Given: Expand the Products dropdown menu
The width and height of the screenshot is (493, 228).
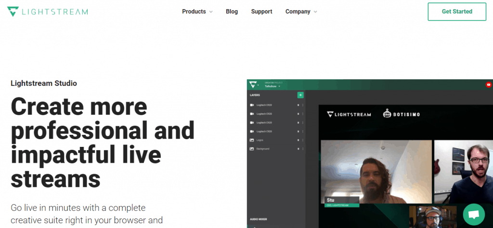Looking at the screenshot, I should (197, 12).
